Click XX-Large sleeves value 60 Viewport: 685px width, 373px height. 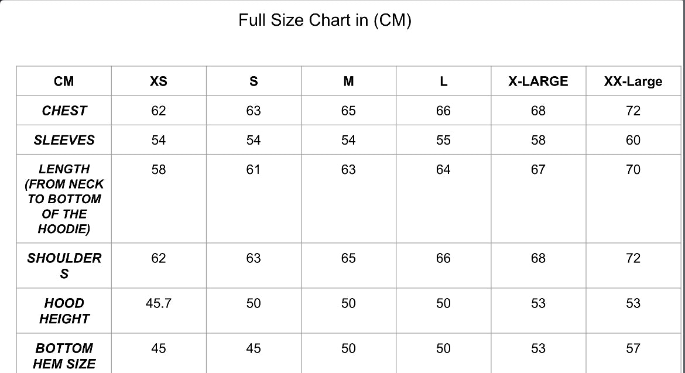[633, 140]
